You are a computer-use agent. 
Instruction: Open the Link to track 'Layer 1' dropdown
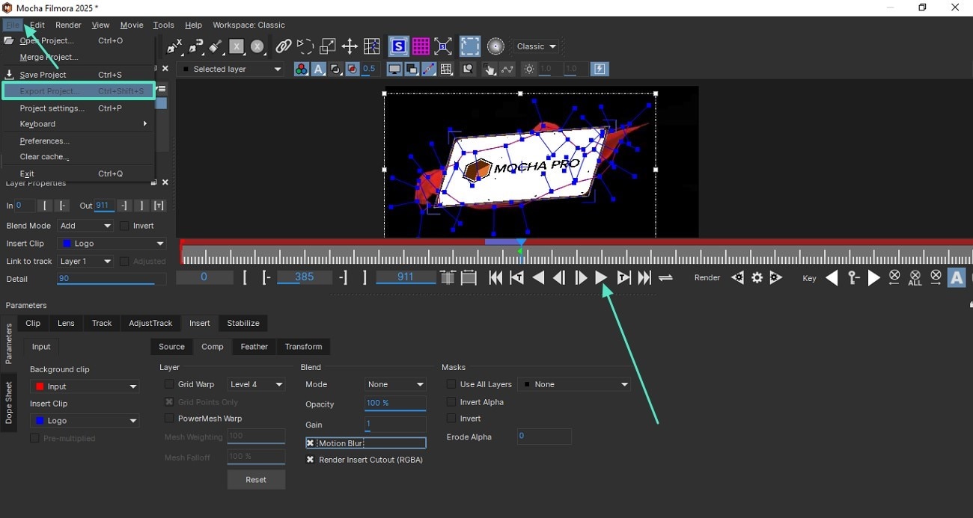(x=85, y=262)
